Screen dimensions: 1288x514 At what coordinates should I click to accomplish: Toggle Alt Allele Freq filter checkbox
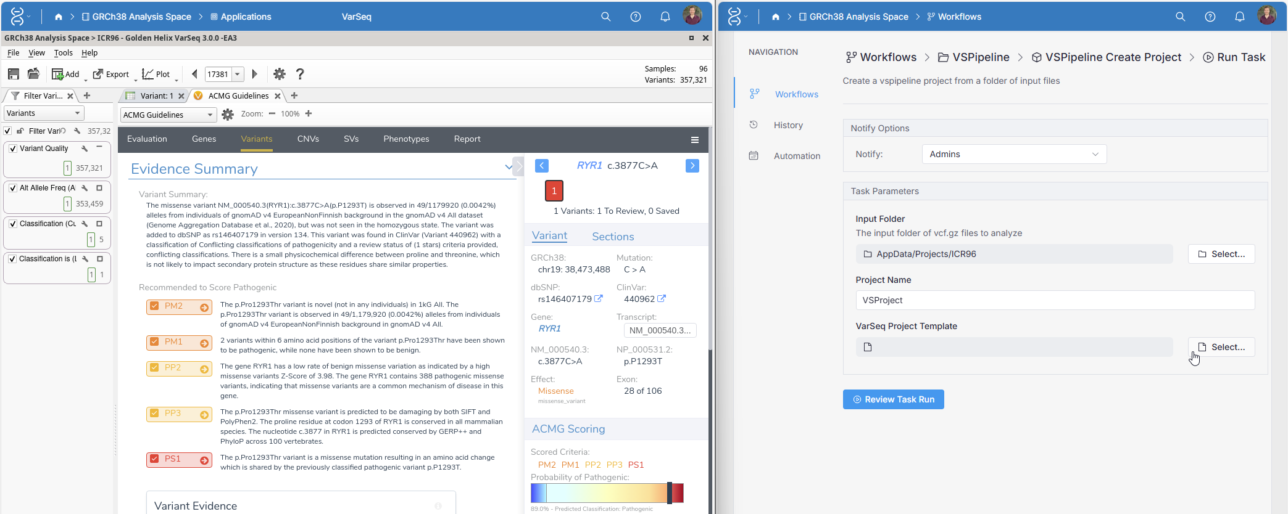coord(13,188)
